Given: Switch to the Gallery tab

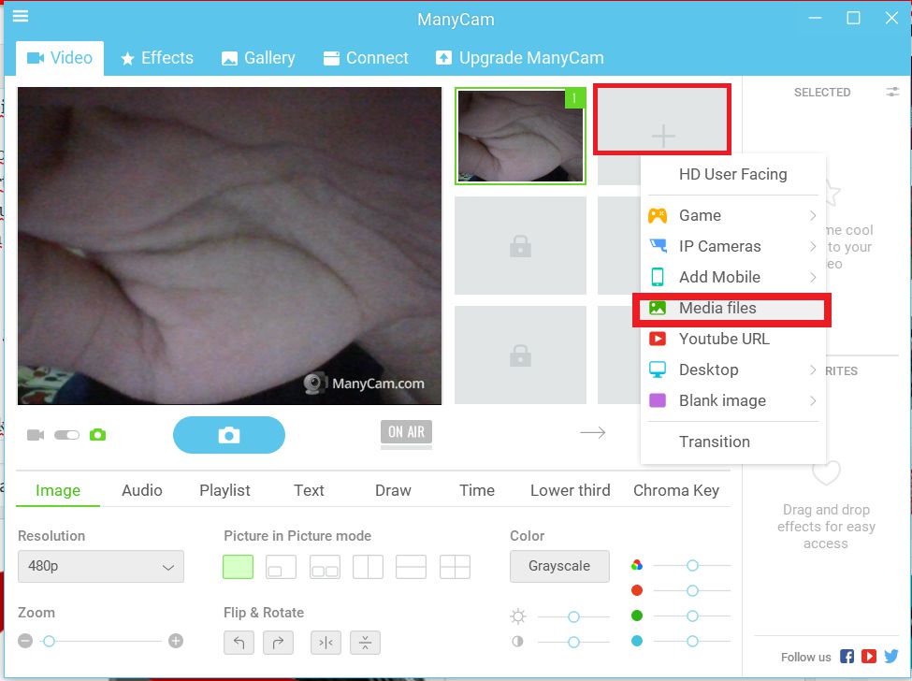Looking at the screenshot, I should 258,58.
